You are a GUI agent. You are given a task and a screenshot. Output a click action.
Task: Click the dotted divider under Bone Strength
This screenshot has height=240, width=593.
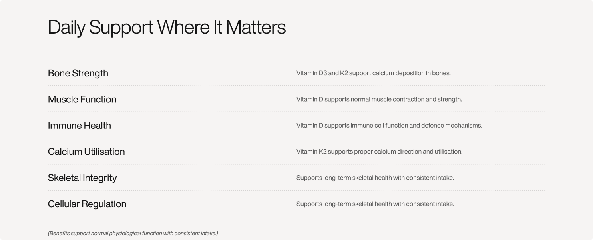296,86
